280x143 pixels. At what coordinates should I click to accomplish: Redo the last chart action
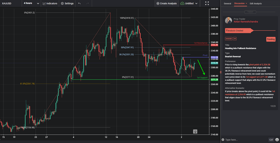88,3
